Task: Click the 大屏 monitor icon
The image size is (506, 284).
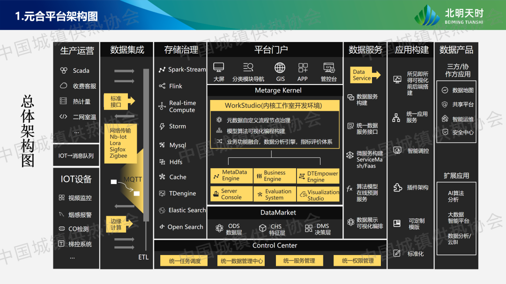Action: coord(218,68)
